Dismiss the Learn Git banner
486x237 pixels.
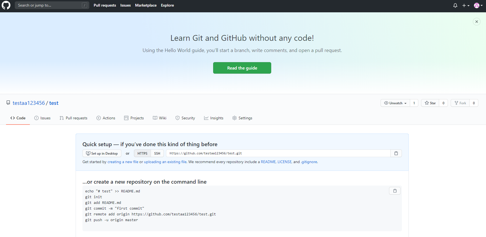click(477, 22)
